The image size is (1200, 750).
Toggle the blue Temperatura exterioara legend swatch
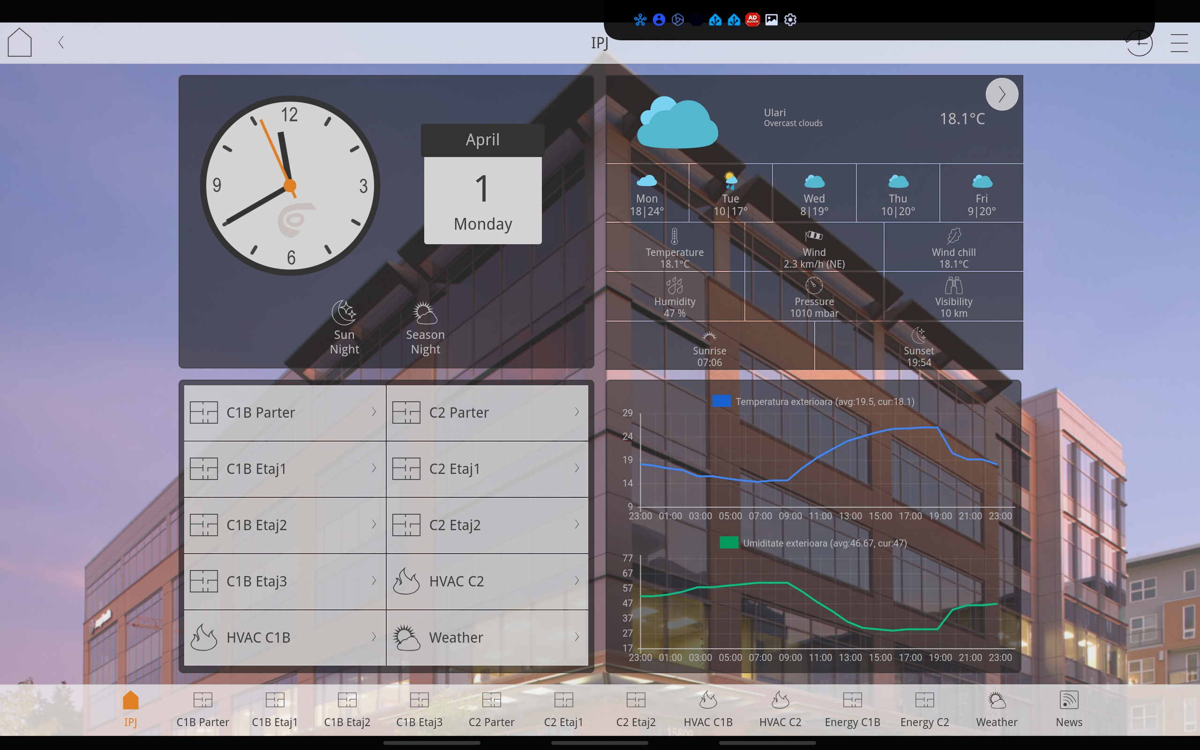(x=721, y=401)
